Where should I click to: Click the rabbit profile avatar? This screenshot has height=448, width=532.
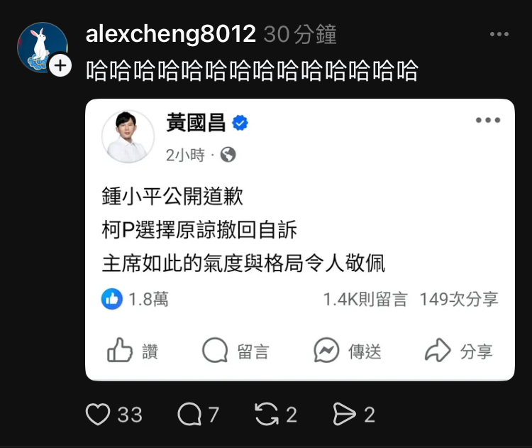[43, 48]
